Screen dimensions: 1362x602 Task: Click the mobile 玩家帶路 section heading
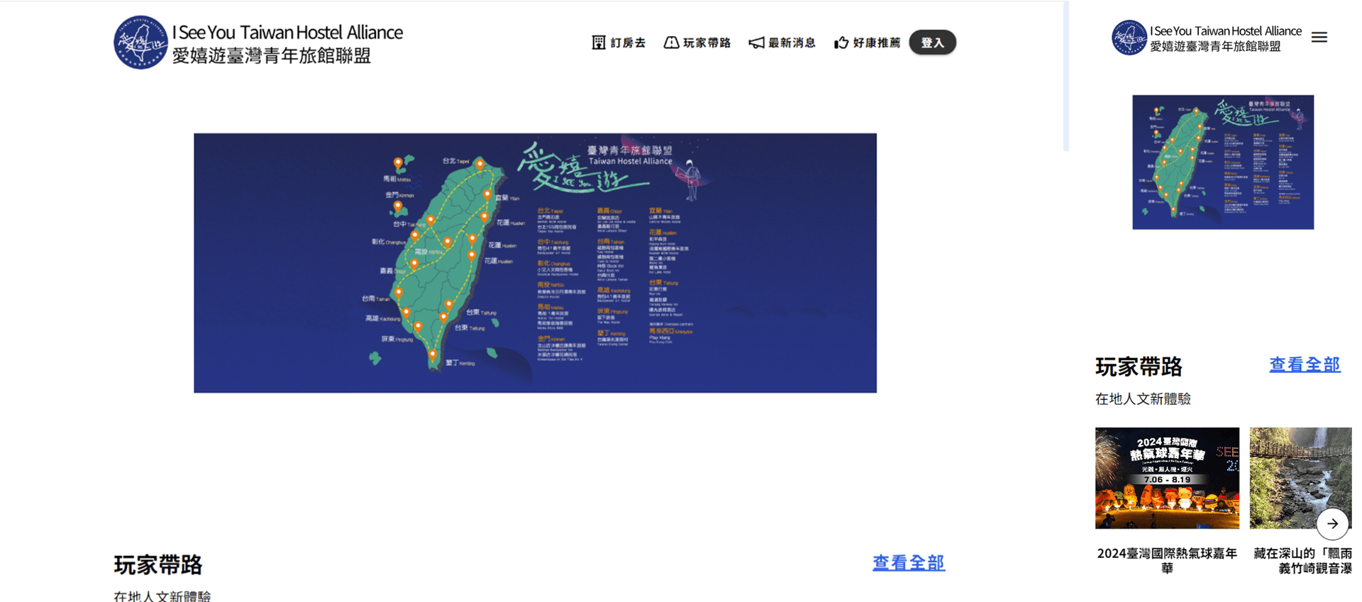click(1139, 367)
